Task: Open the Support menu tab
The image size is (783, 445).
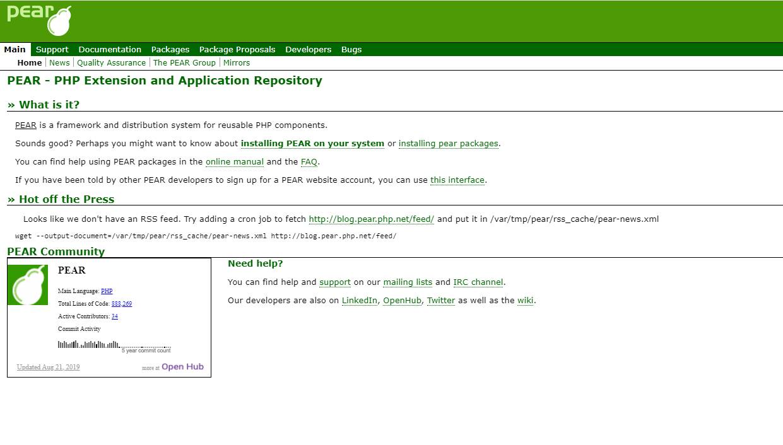Action: coord(52,49)
